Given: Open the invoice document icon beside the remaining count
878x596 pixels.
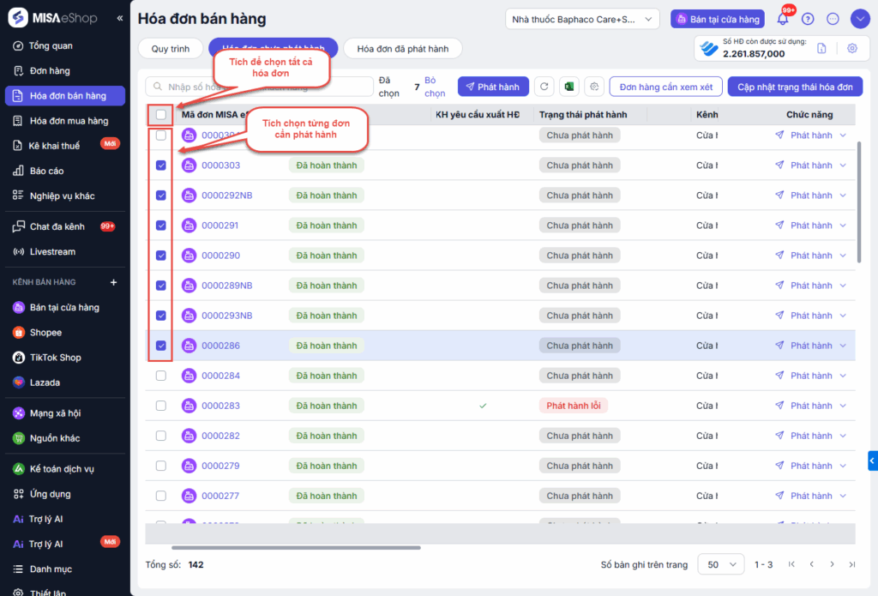Looking at the screenshot, I should [821, 48].
